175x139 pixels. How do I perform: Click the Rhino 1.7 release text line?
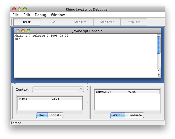click(x=41, y=36)
